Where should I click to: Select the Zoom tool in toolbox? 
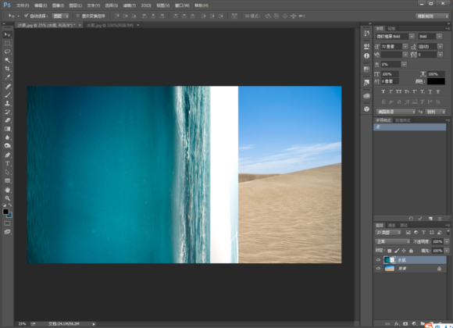point(8,198)
